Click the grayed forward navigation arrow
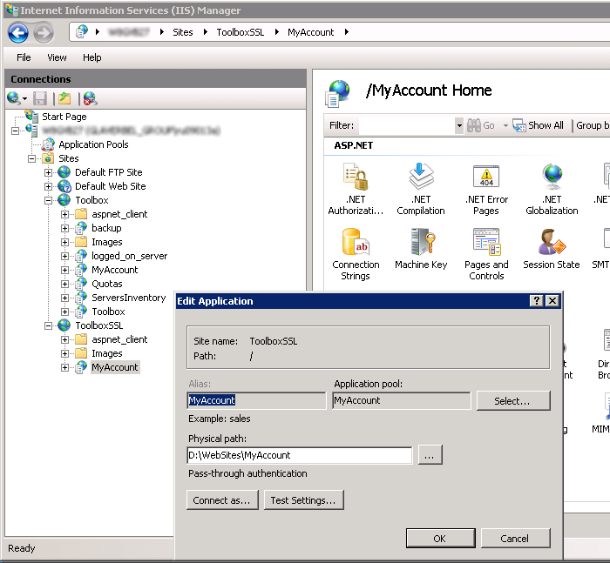610x563 pixels. click(x=44, y=33)
